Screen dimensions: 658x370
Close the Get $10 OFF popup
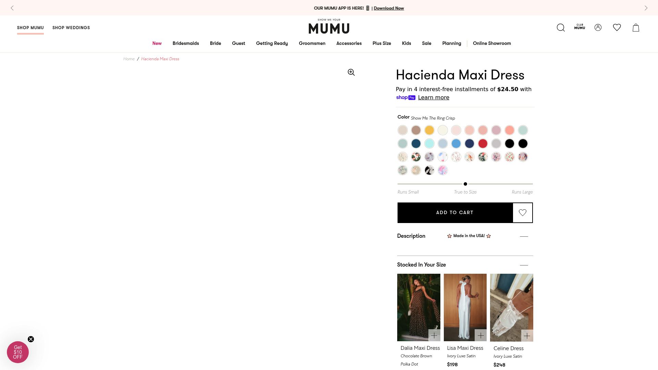[x=31, y=339]
